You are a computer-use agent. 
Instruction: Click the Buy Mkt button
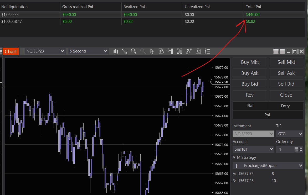pos(250,62)
